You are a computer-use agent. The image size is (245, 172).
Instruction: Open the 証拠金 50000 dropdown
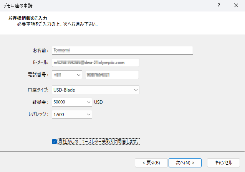click(72, 102)
